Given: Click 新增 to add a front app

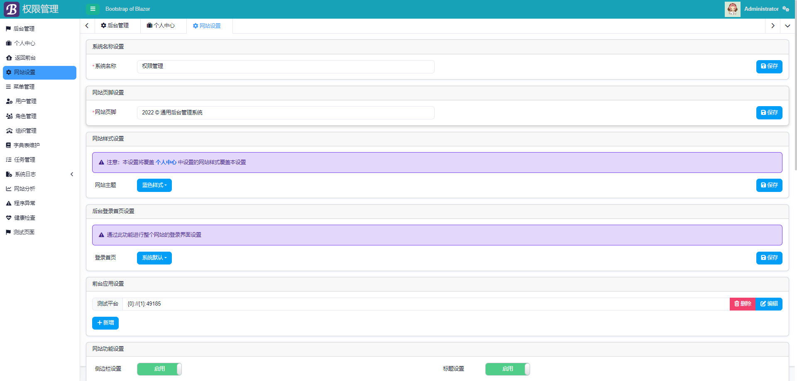Looking at the screenshot, I should (105, 323).
